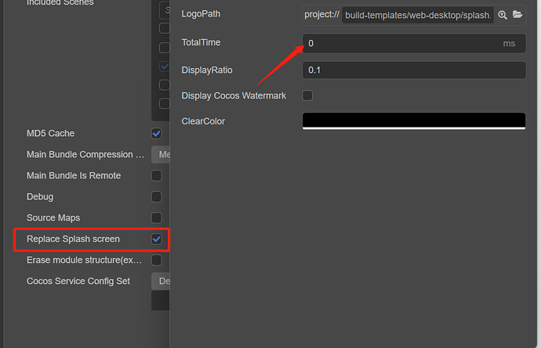Click the ClearColor black color swatch
541x348 pixels.
click(x=413, y=120)
